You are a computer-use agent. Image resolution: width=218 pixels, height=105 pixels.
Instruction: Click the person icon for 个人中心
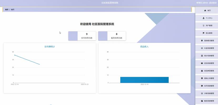point(204,18)
